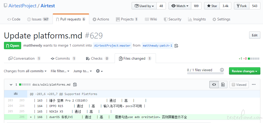Screen dimensions: 263x123
Task: Expand hidden lines above the diff hunk
Action: (x=16, y=94)
